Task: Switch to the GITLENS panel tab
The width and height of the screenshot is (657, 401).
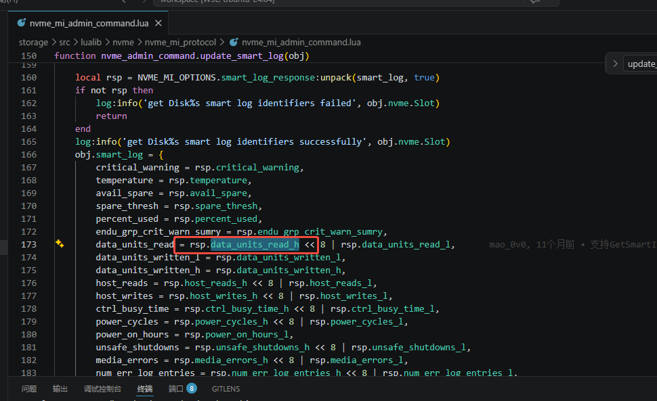Action: 226,389
